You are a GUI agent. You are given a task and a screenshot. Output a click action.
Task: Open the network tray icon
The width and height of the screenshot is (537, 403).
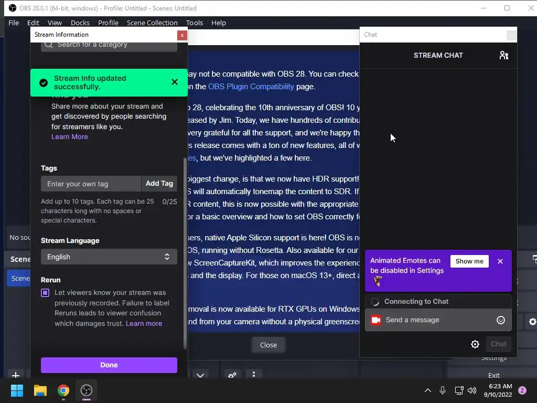tap(459, 390)
